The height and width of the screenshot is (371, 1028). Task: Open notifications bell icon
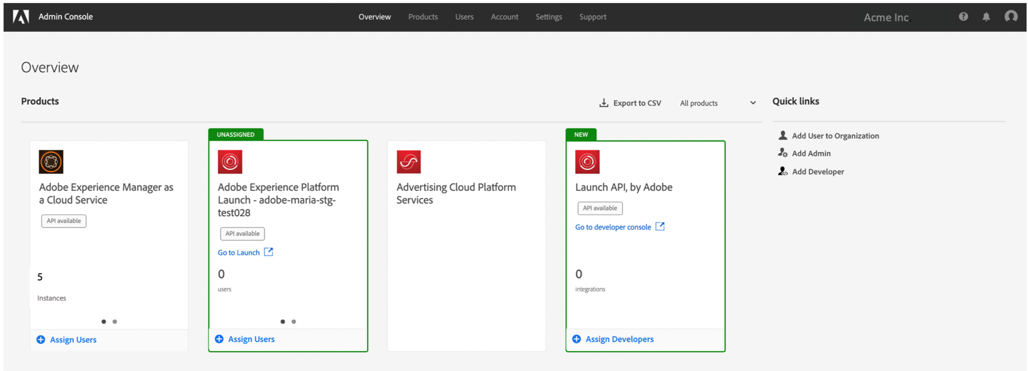[x=986, y=17]
